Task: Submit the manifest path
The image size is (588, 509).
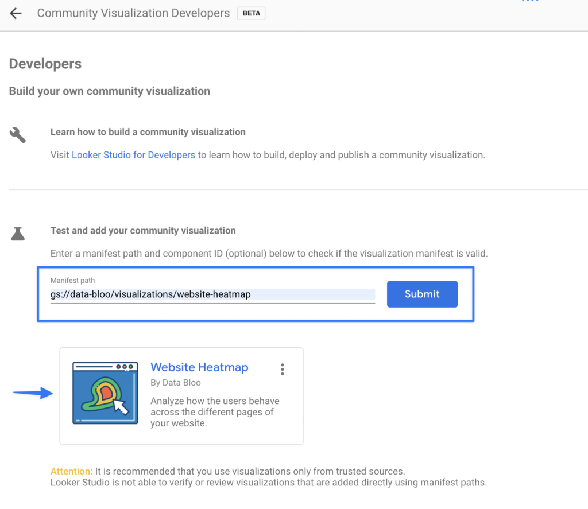Action: coord(422,294)
